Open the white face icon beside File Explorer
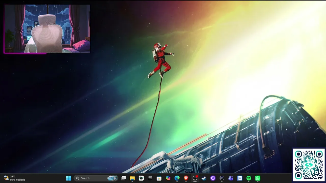The image size is (326, 183). pos(141,178)
